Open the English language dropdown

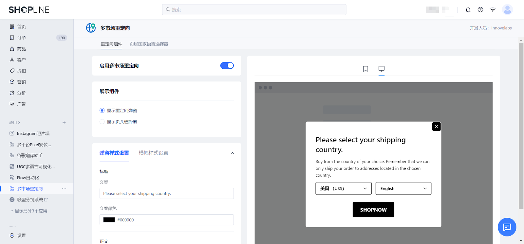tap(403, 188)
